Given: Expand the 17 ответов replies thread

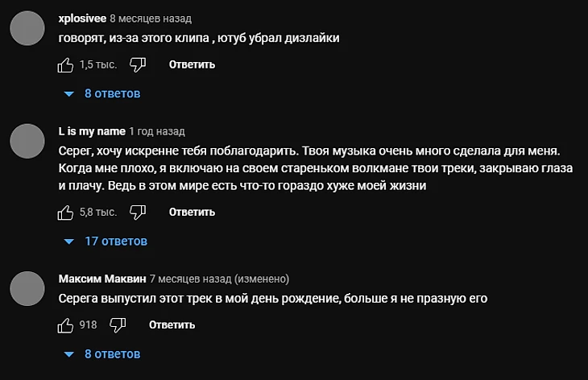Looking at the screenshot, I should [x=106, y=241].
